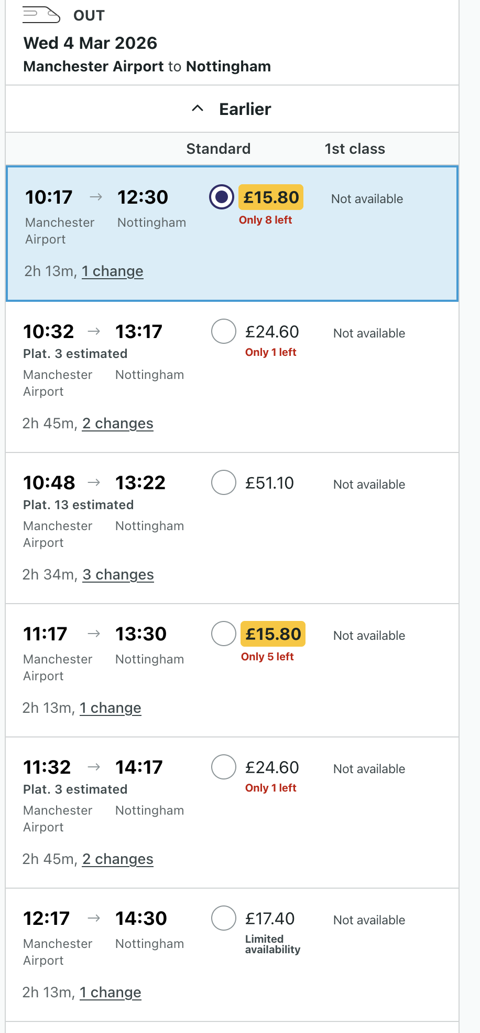This screenshot has width=480, height=1033.
Task: Show earlier departures via Earlier label
Action: (x=245, y=109)
